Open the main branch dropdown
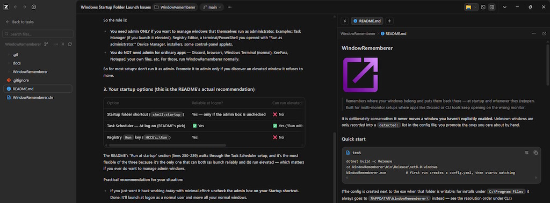This screenshot has height=203, width=550. 212,7
